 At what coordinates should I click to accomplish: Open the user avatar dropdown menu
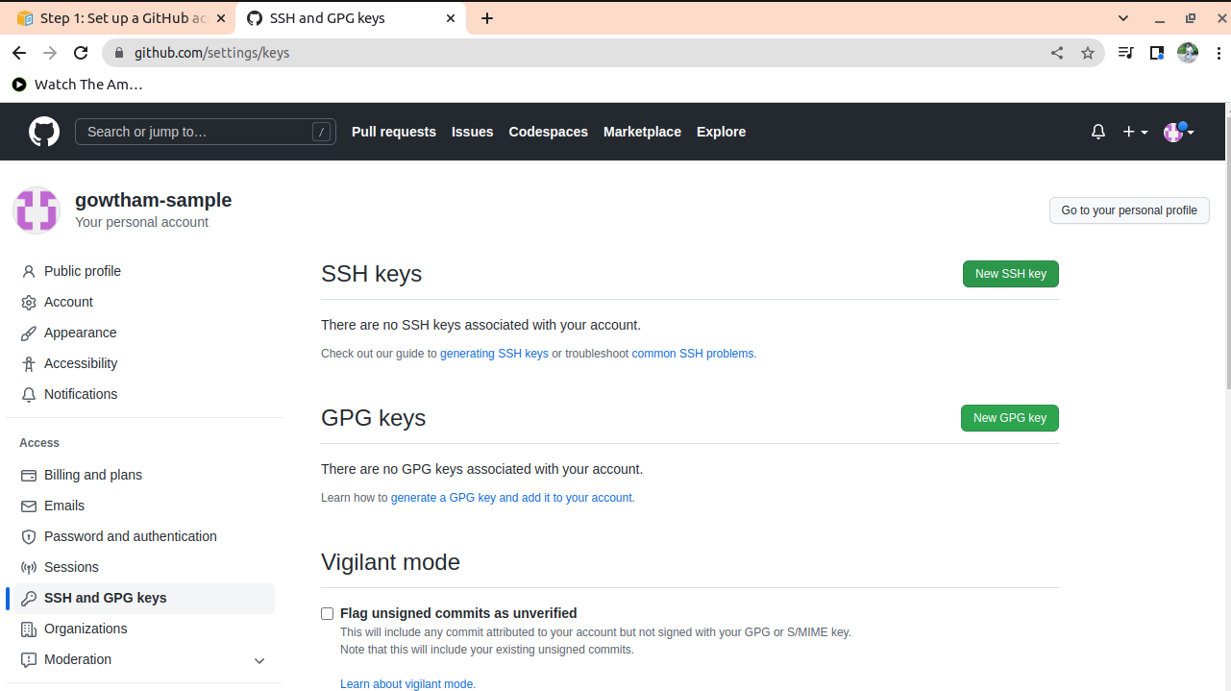point(1178,132)
